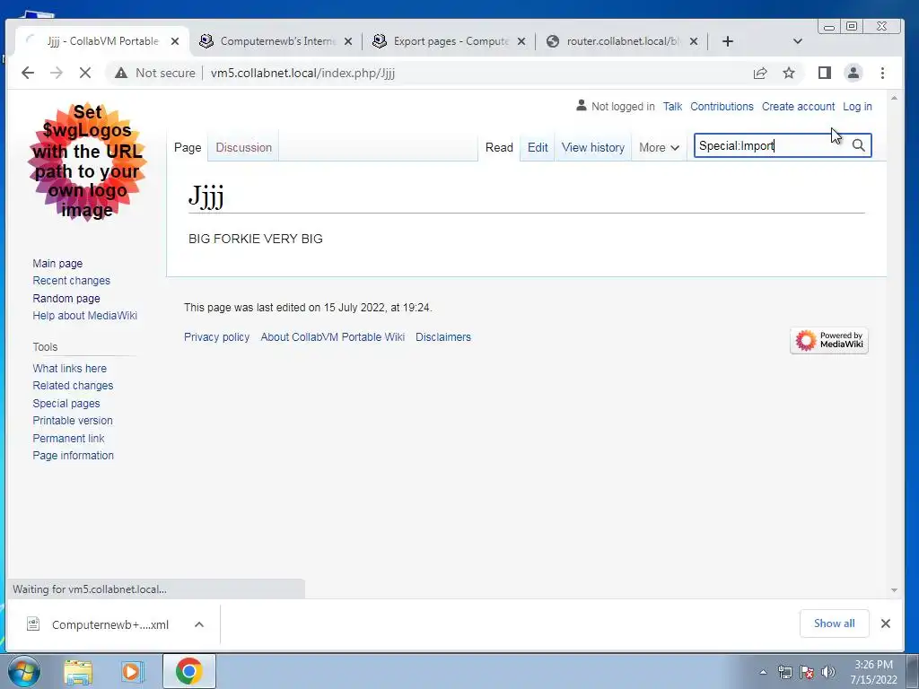Stop loading the page
The width and height of the screenshot is (919, 689).
[85, 73]
